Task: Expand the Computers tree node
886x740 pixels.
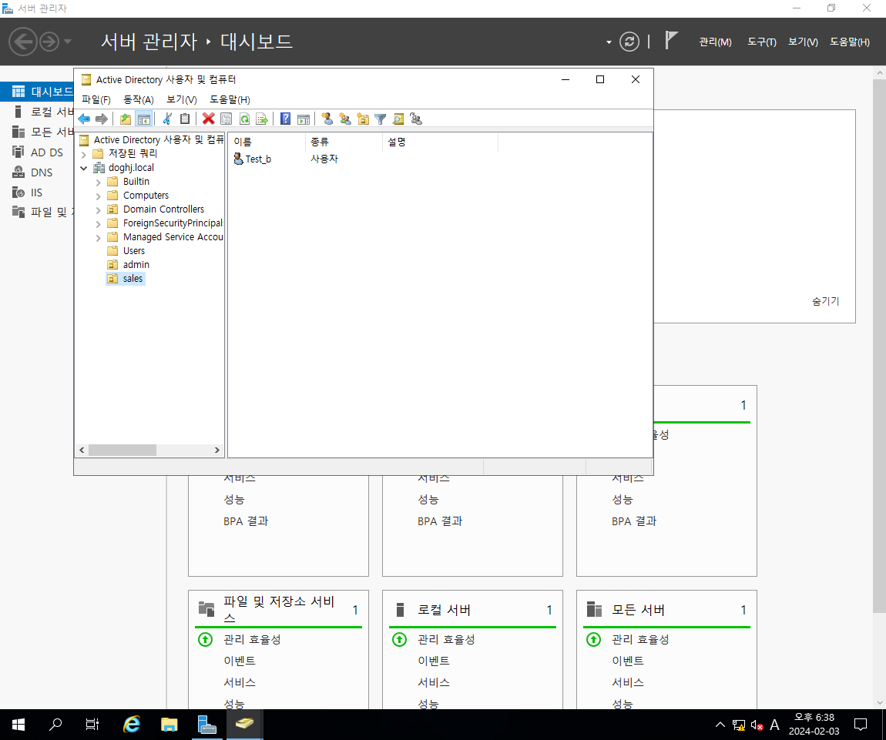Action: (99, 196)
